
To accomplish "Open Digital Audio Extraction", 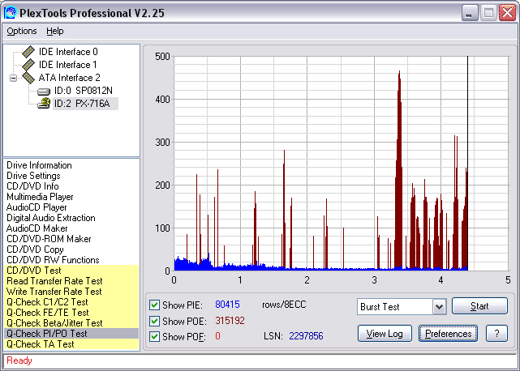I will (x=51, y=218).
